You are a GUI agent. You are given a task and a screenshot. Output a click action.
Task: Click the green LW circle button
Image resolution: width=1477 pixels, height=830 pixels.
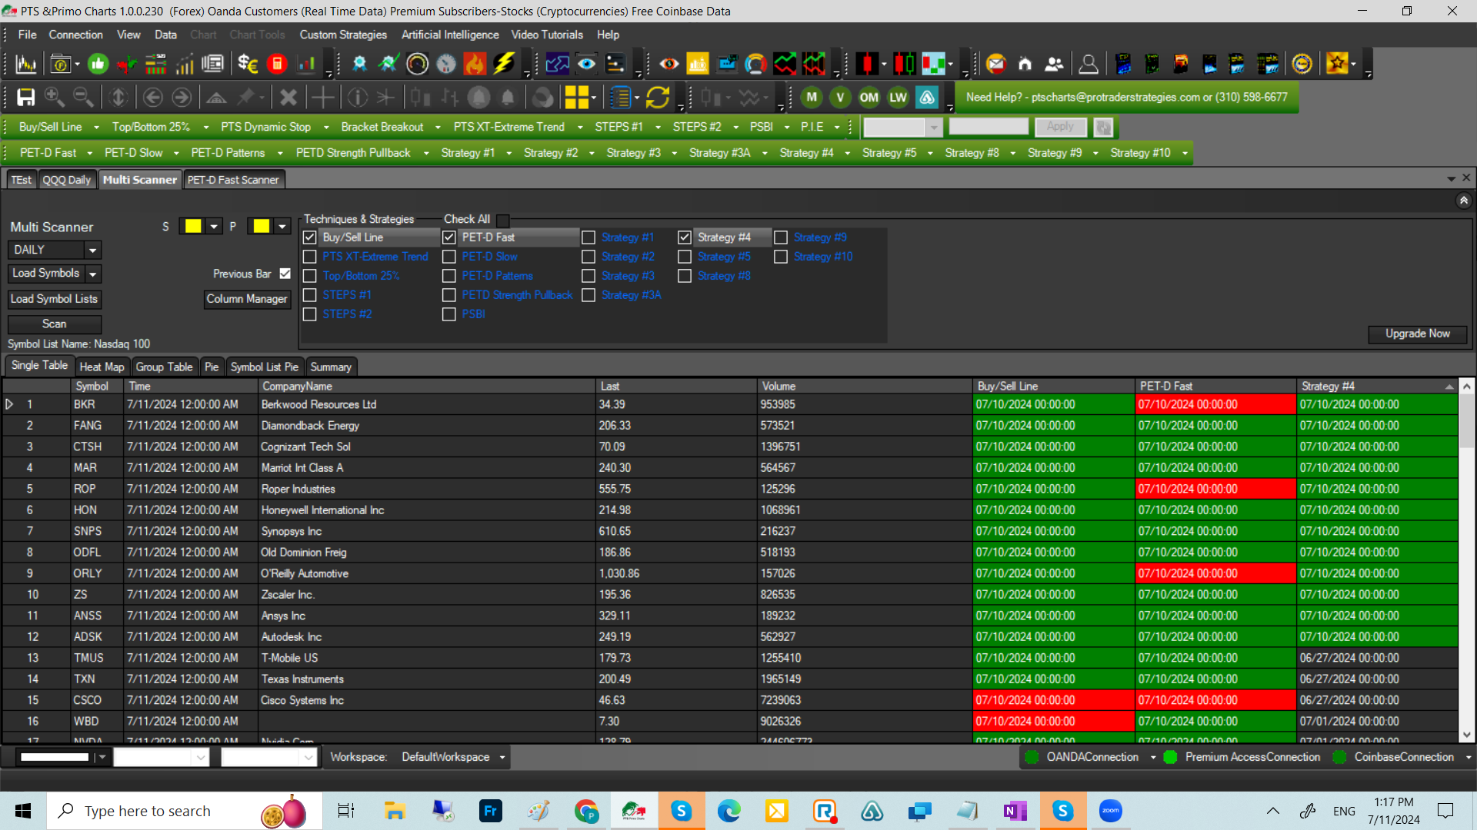(x=898, y=98)
